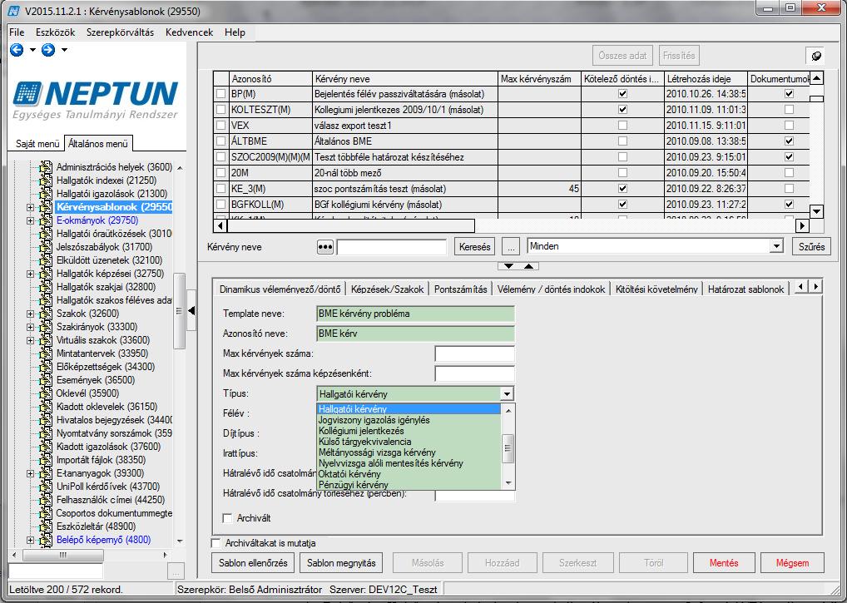This screenshot has height=603, width=847.
Task: Select Kollégiumi jelentkezés from Típus list
Action: 361,431
